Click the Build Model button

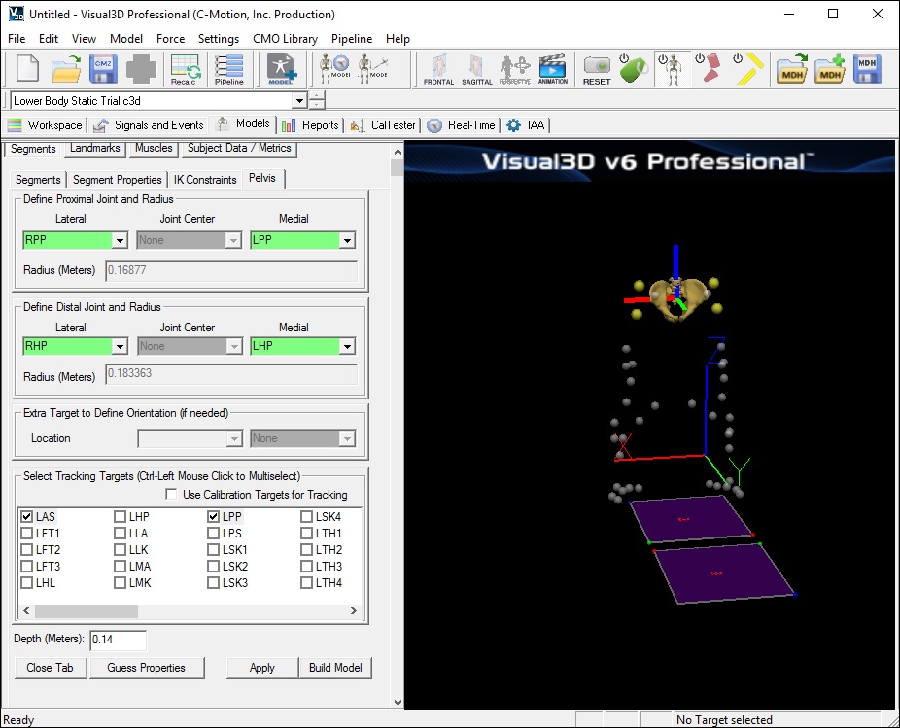click(x=335, y=668)
